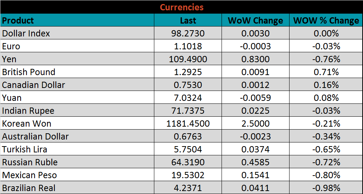Select the Yen product cell
This screenshot has height=194, width=363.
tap(10, 59)
